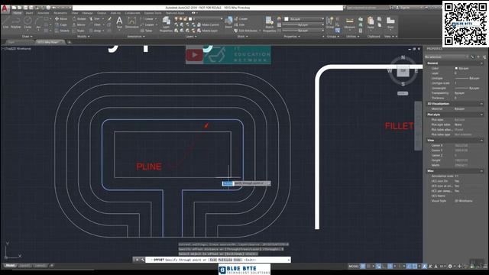Click the command line input field

pos(219,260)
